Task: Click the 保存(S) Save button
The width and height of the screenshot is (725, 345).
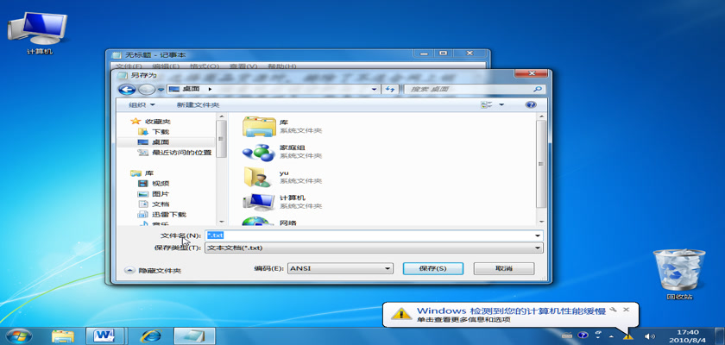Action: pyautogui.click(x=434, y=269)
